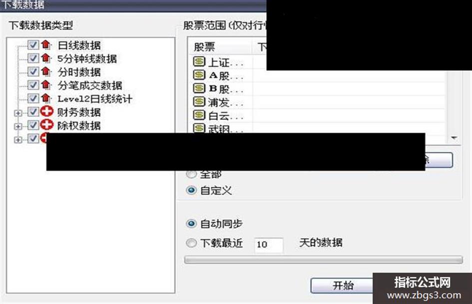Click the red plus icon beside 财务数据
This screenshot has width=472, height=304.
point(46,111)
